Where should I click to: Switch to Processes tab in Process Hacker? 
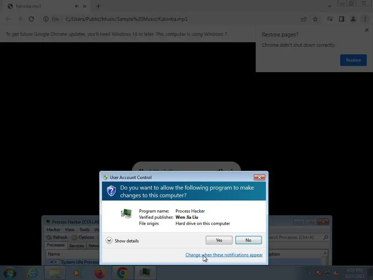tap(56, 245)
